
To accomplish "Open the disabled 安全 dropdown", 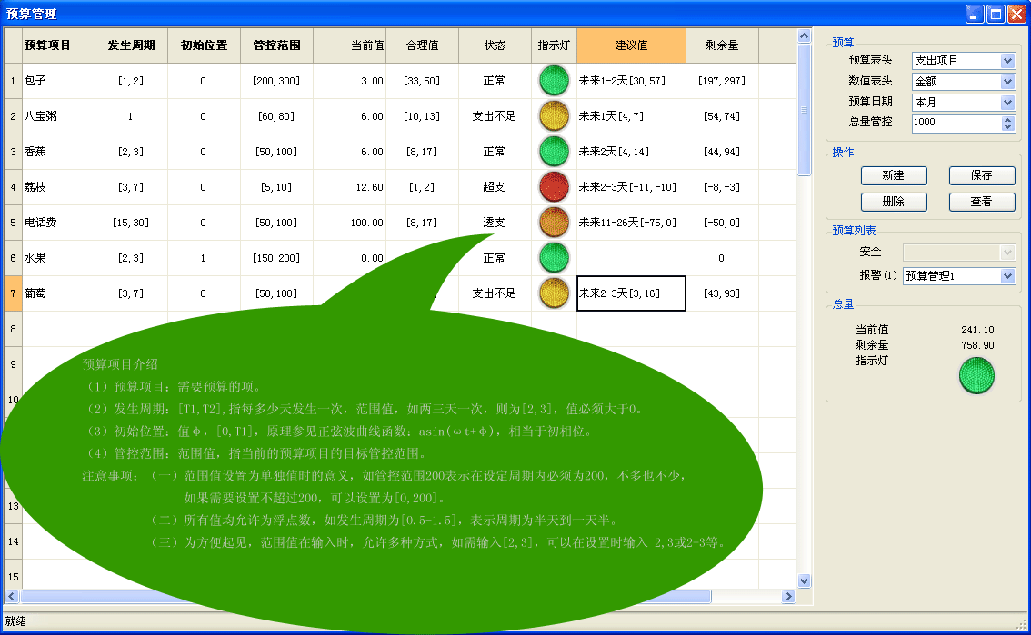I will (1007, 253).
